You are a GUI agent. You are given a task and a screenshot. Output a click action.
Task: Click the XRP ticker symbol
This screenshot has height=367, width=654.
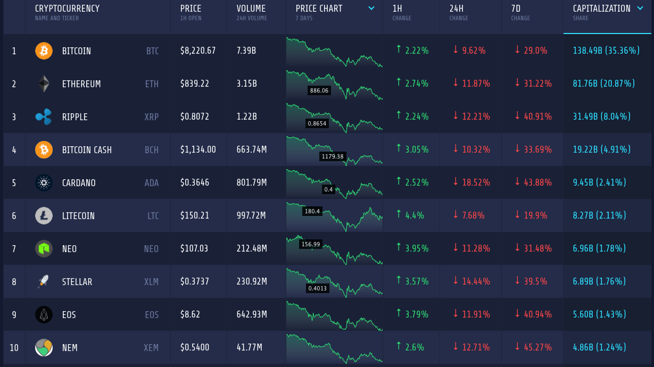coord(152,117)
